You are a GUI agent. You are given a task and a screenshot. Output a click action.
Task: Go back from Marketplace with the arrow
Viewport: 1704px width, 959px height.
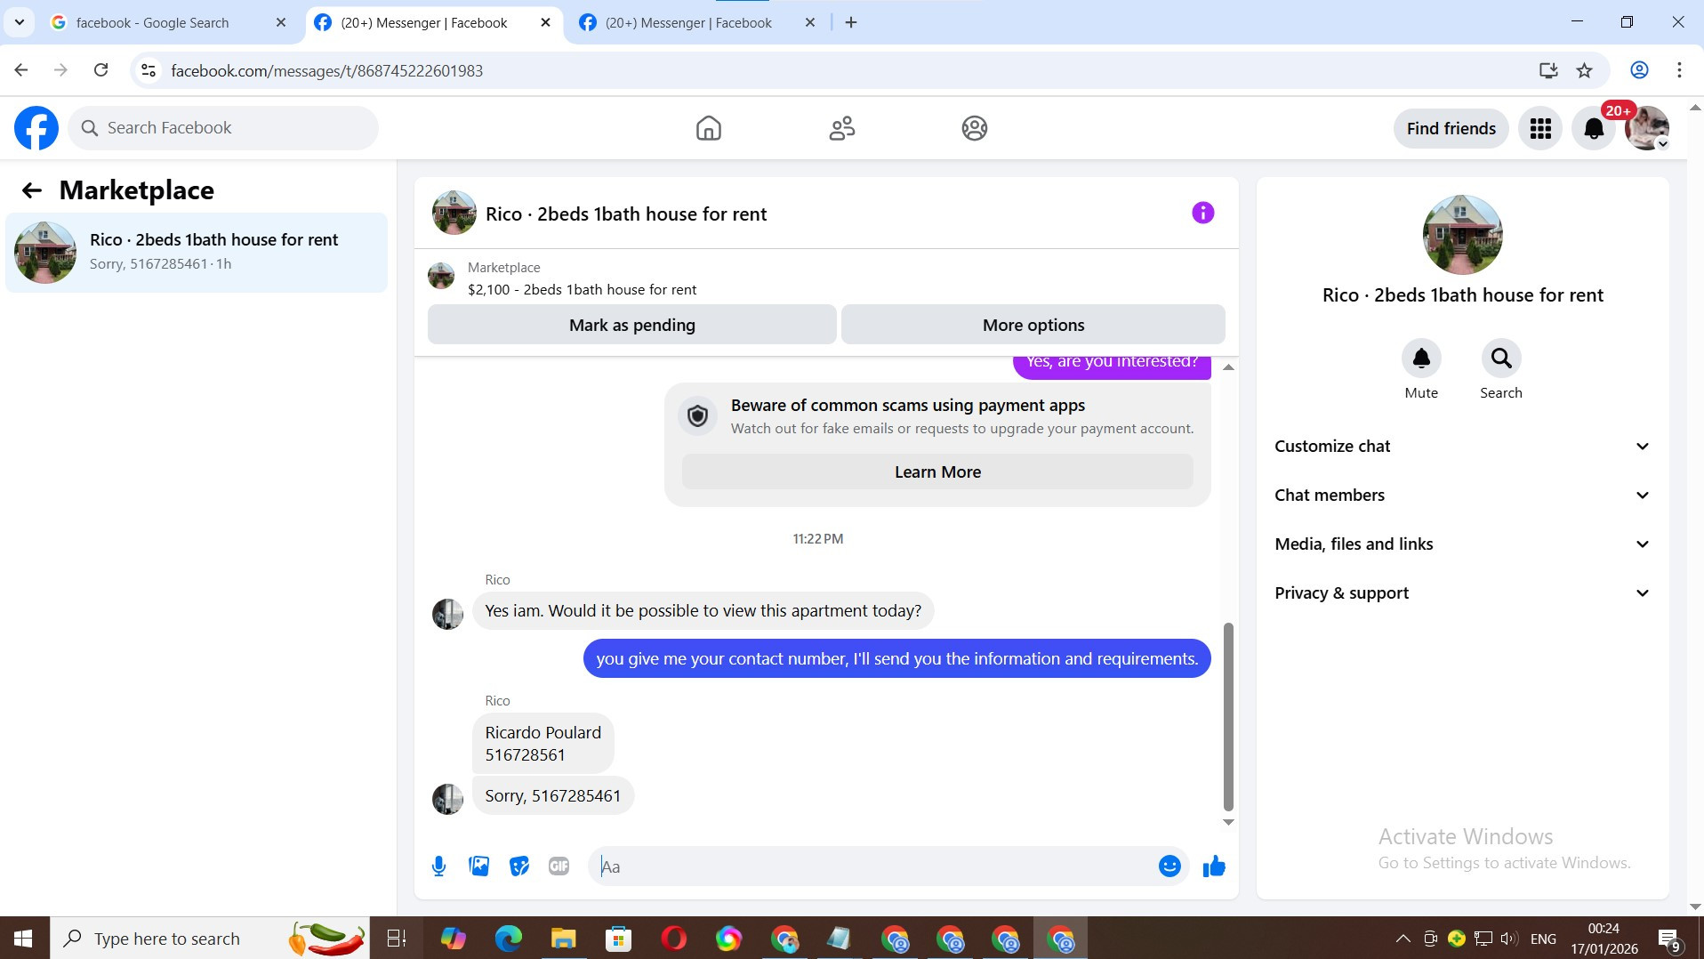point(32,189)
